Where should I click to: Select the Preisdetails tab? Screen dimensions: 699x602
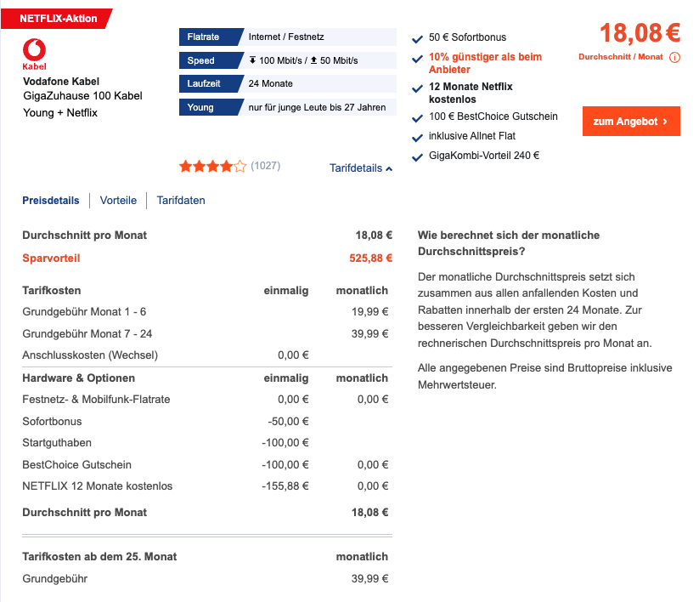tap(51, 201)
